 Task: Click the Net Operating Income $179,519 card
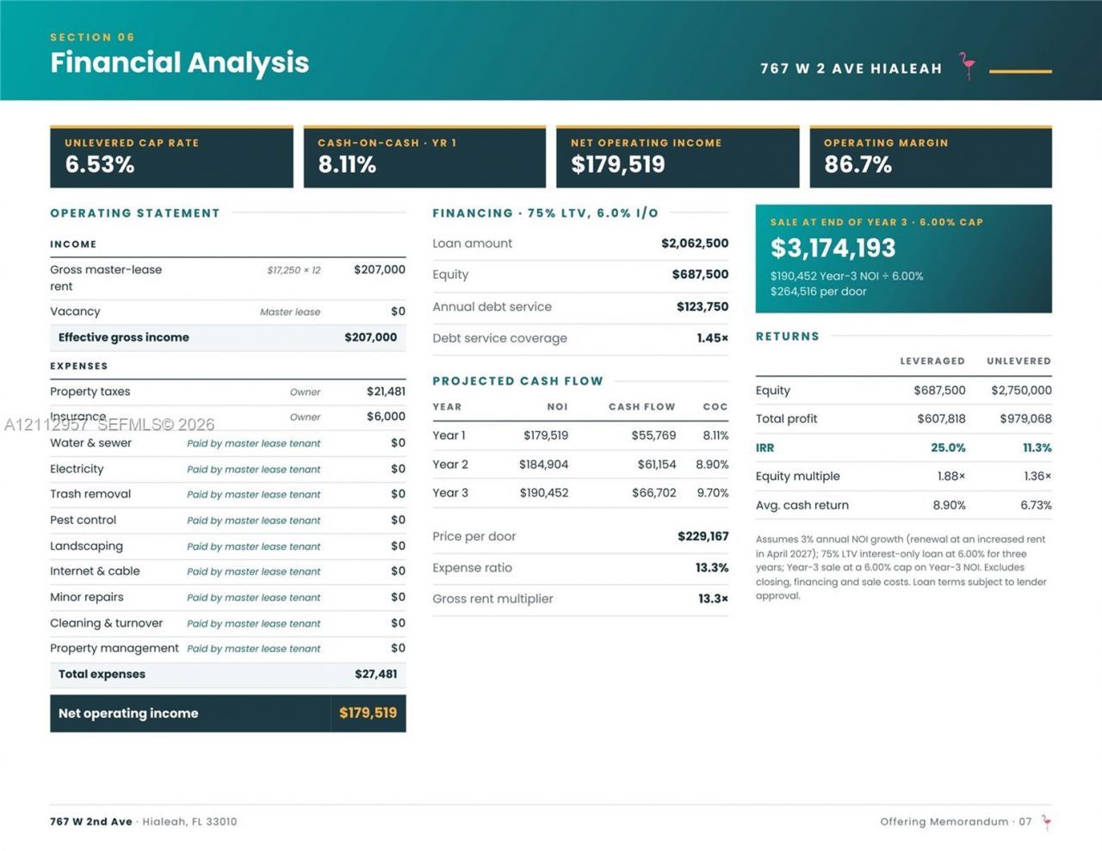tap(678, 157)
